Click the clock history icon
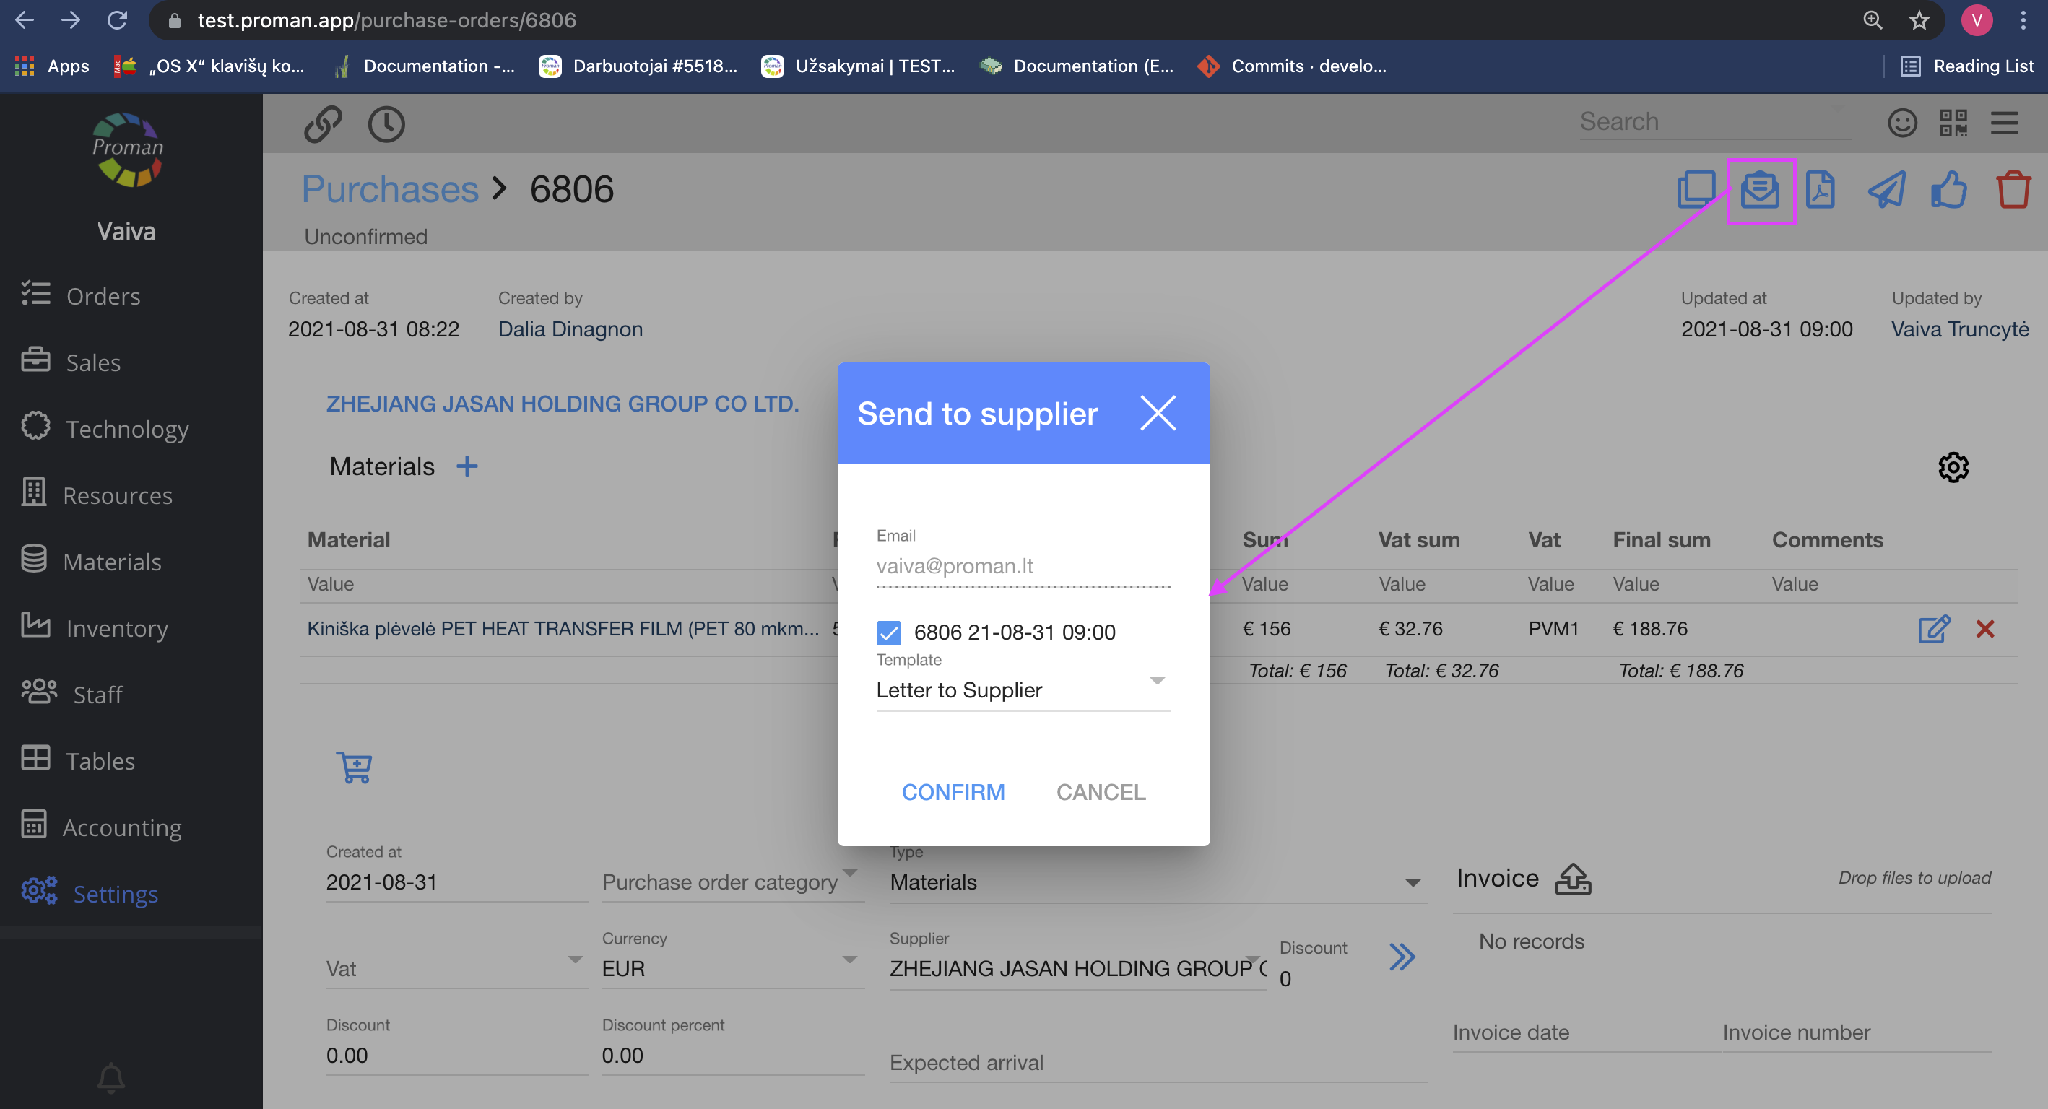Viewport: 2048px width, 1109px height. click(x=386, y=125)
